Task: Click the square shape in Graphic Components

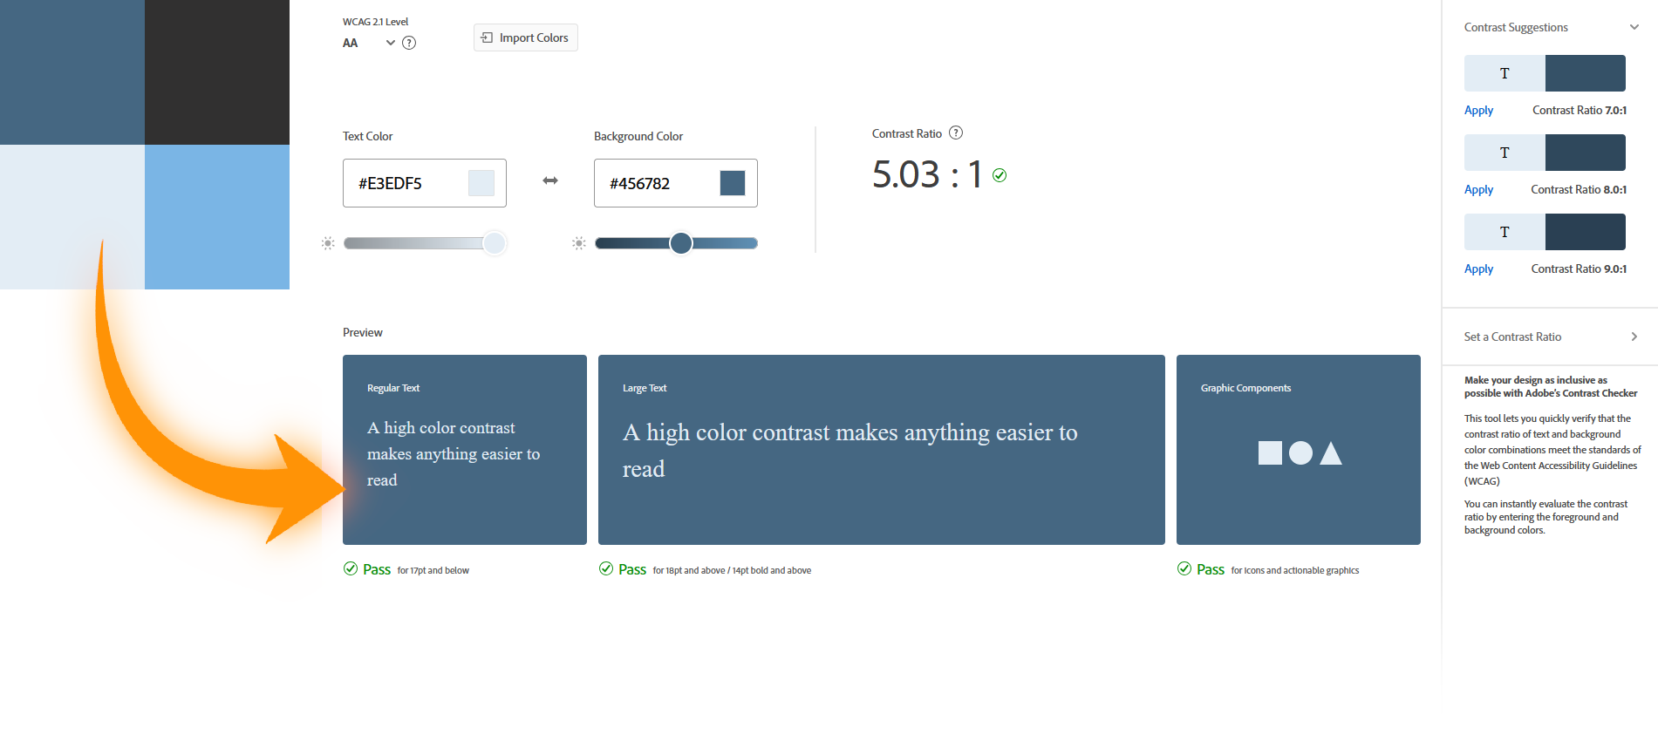Action: point(1270,453)
